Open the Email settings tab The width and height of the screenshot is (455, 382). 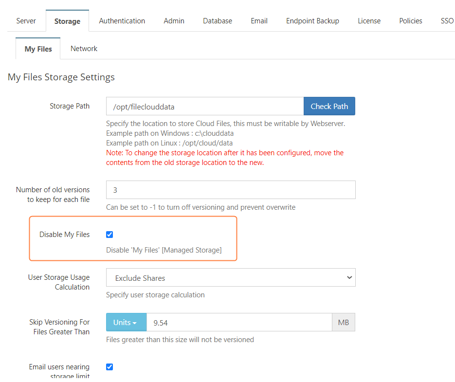259,21
